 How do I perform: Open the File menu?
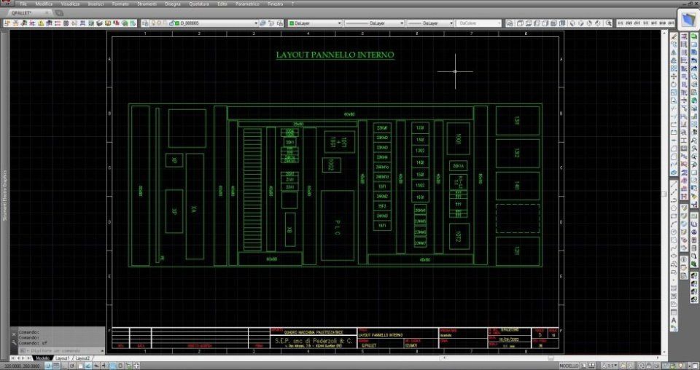[x=23, y=4]
